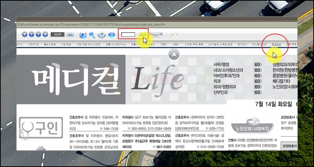Open the 세종시 category tab
This screenshot has width=314, height=167.
tap(176, 44)
